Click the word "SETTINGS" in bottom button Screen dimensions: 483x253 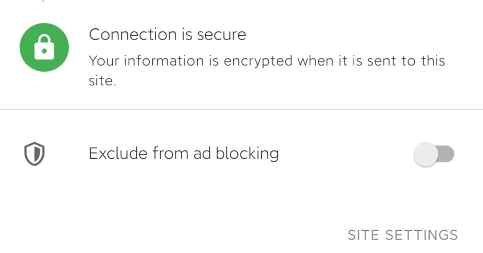(421, 235)
